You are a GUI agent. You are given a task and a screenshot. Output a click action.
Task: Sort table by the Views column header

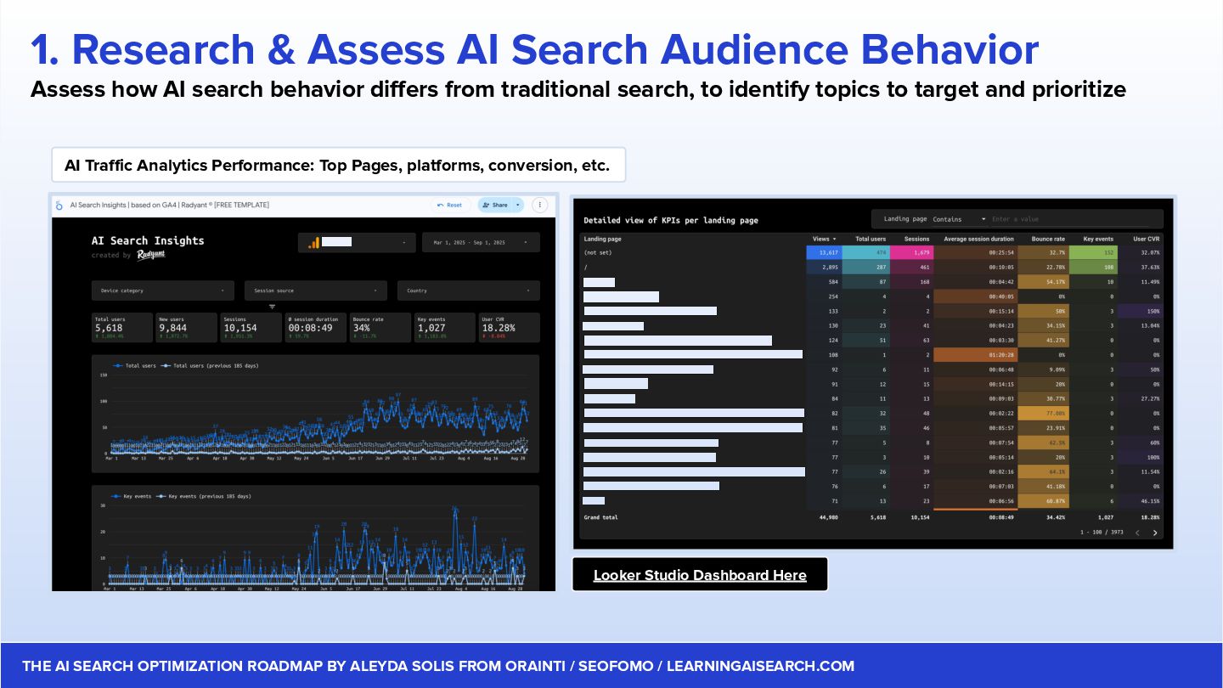coord(824,239)
